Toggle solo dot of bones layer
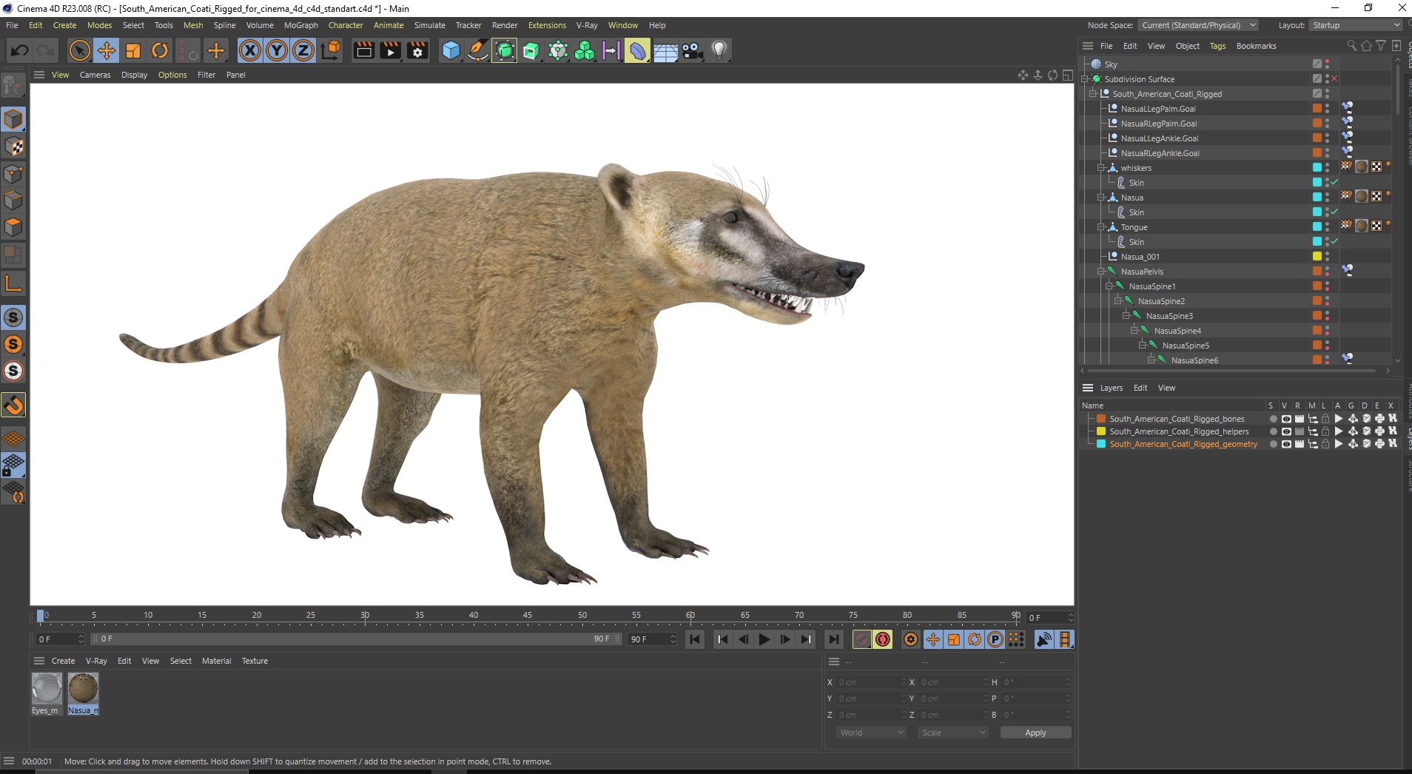The width and height of the screenshot is (1412, 774). (x=1273, y=419)
